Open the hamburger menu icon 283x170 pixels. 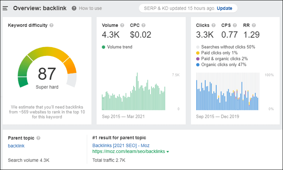coord(5,8)
